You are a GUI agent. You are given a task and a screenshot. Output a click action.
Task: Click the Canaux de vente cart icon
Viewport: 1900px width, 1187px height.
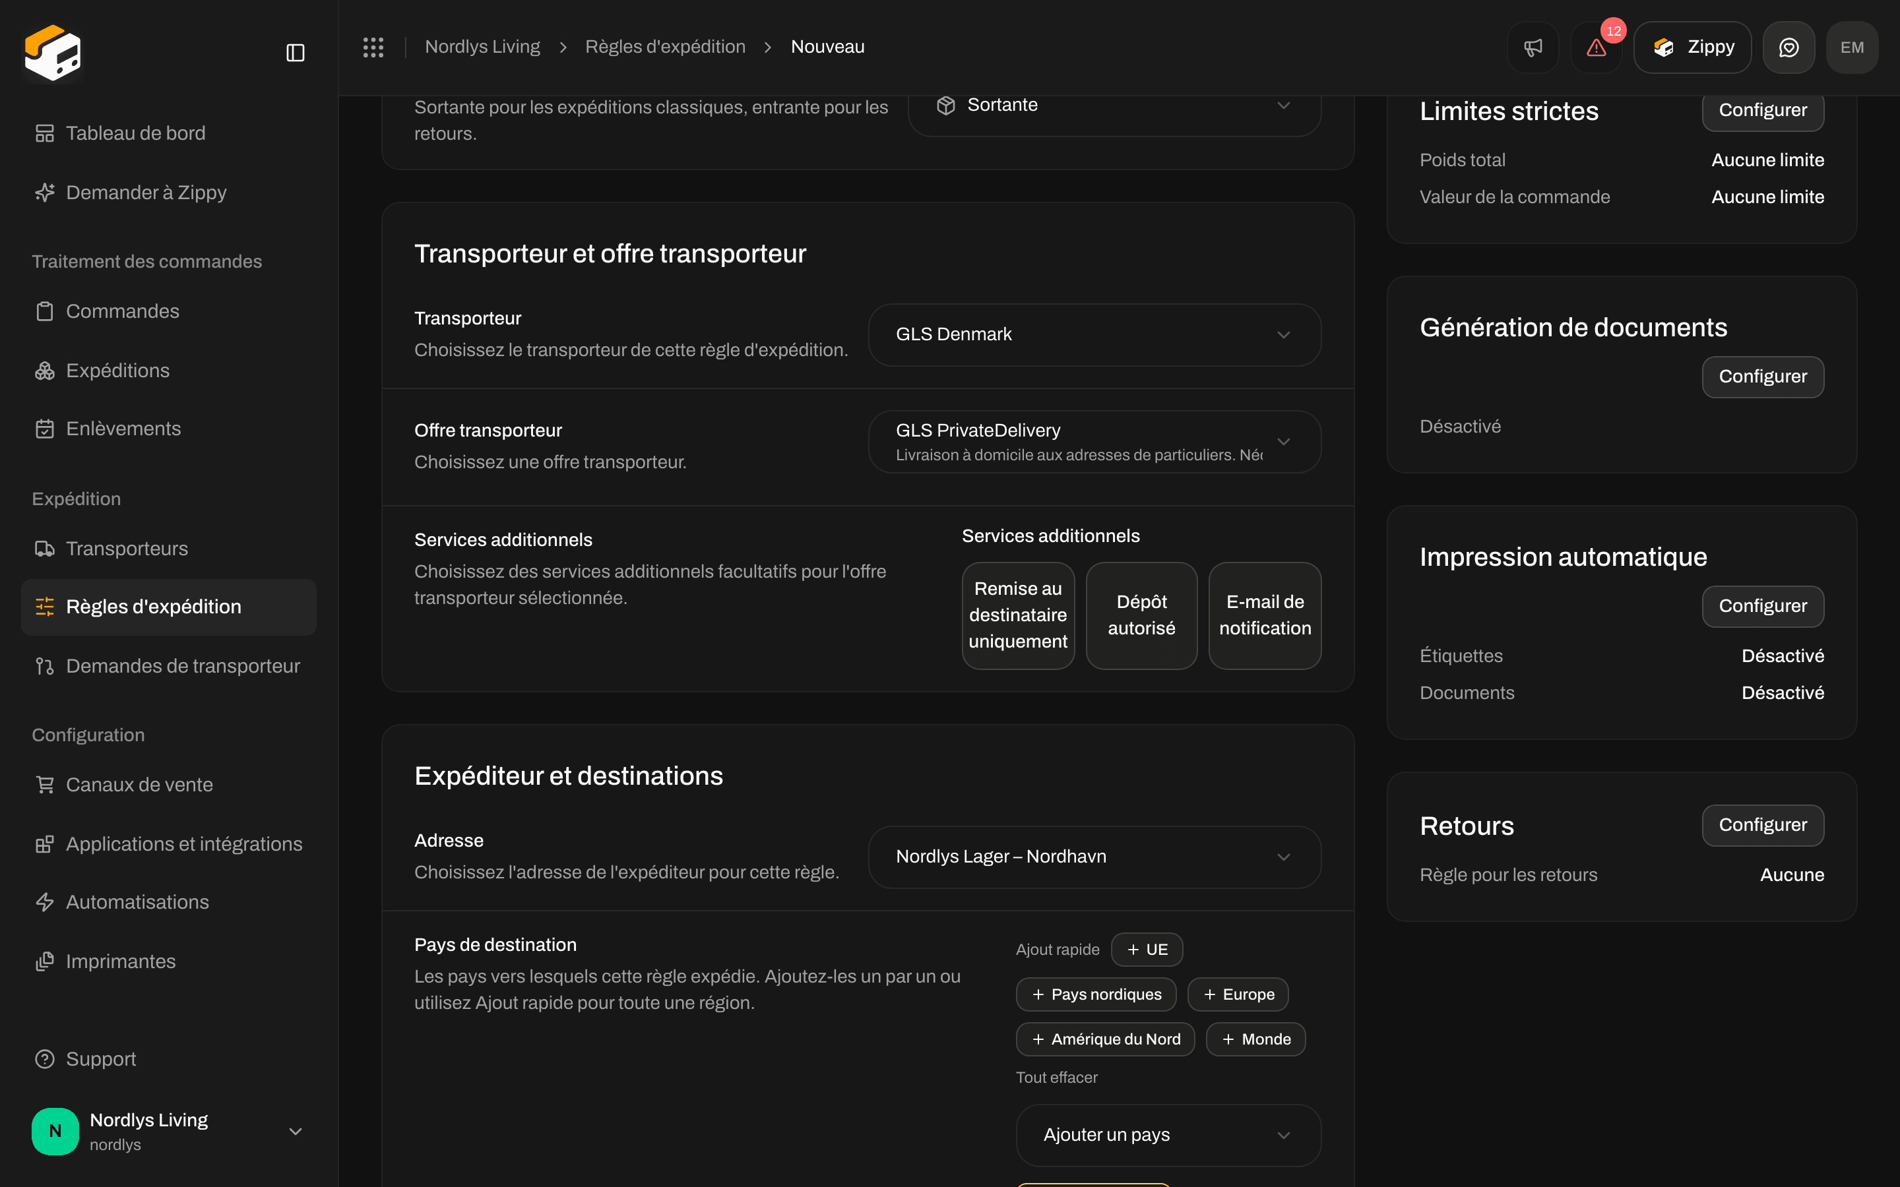(x=45, y=785)
